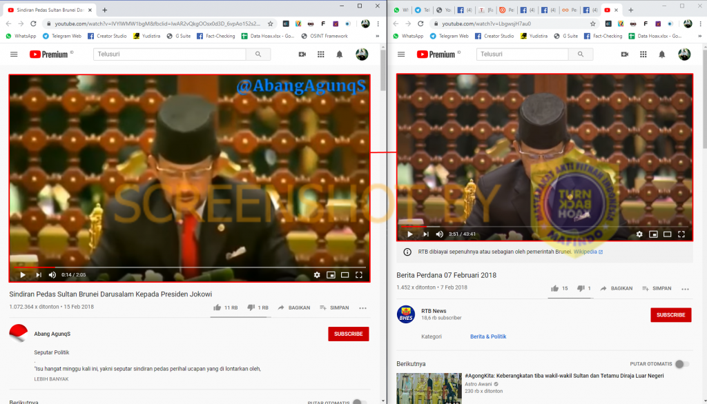Click the search magnifier button in right window
This screenshot has width=707, height=404.
coord(581,54)
